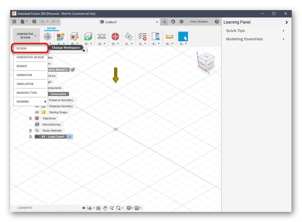Expand the Load Case1 tree node

pyautogui.click(x=31, y=136)
